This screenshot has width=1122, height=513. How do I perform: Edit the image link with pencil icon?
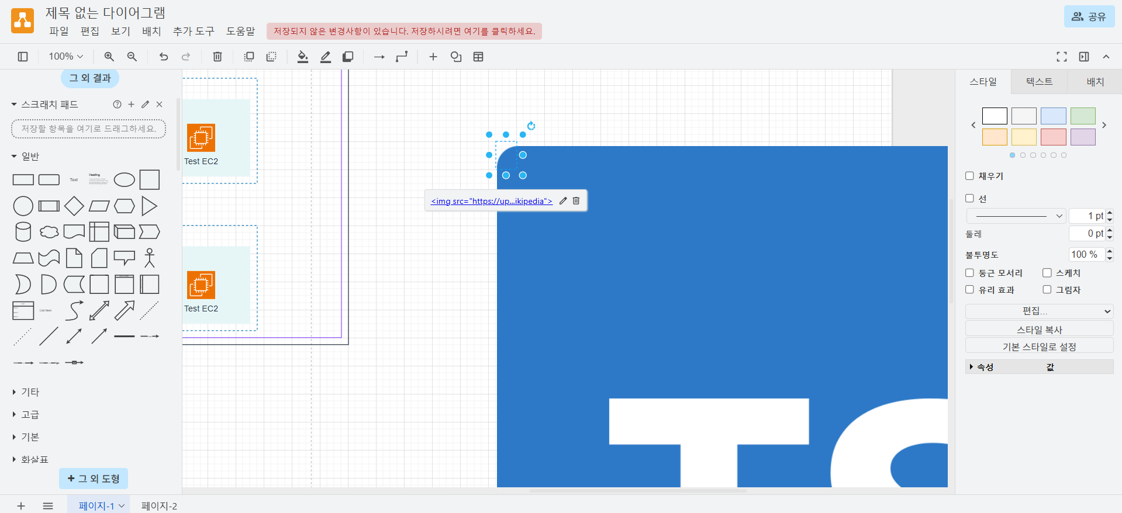click(x=563, y=201)
